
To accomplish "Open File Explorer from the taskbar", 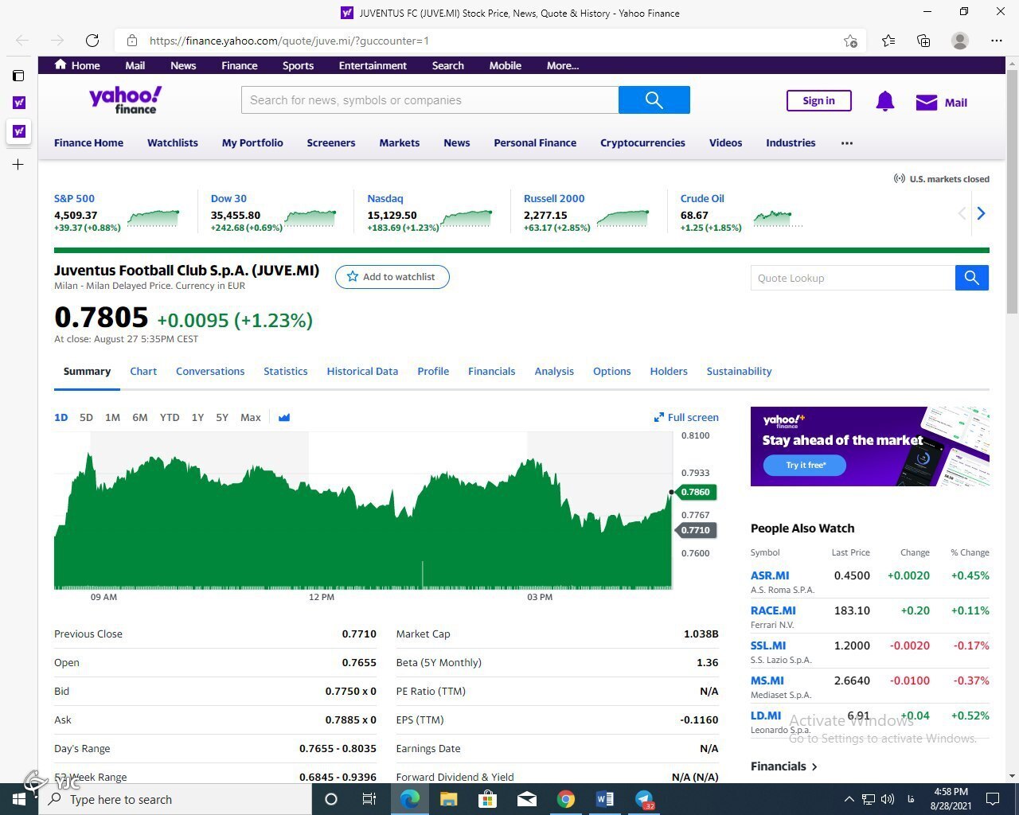I will coord(449,799).
